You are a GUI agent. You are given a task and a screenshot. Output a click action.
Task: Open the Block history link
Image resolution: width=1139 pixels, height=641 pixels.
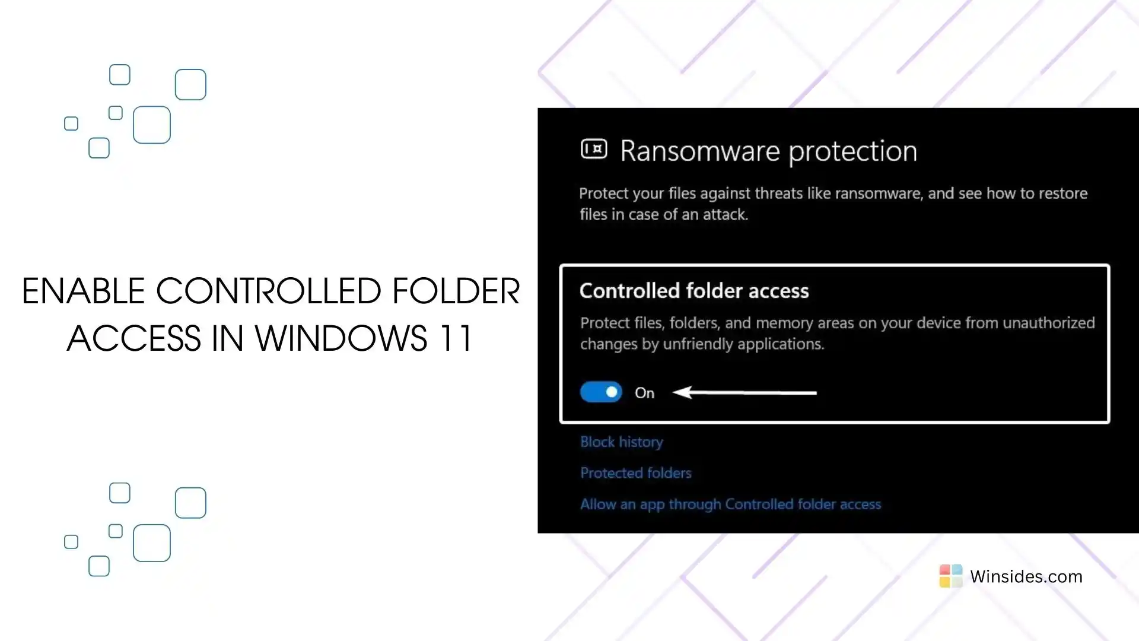(x=621, y=442)
